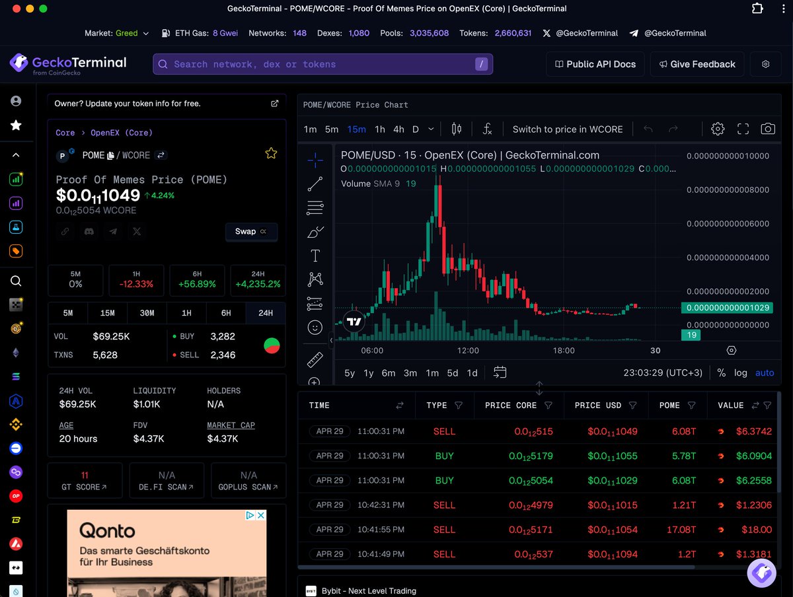Switch to price in WCORE
793x597 pixels.
coord(568,129)
